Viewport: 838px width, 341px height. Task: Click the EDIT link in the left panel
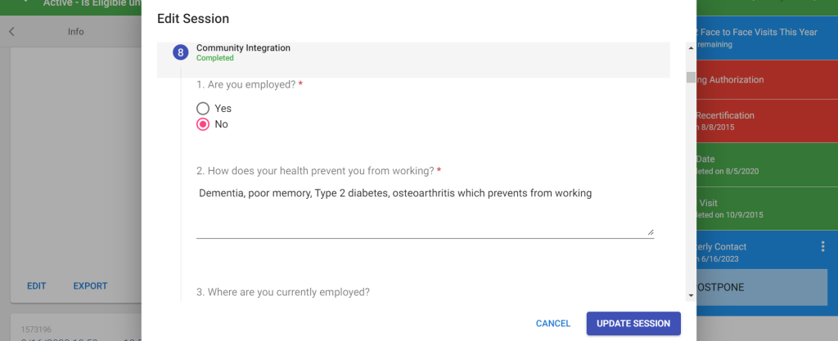[37, 286]
